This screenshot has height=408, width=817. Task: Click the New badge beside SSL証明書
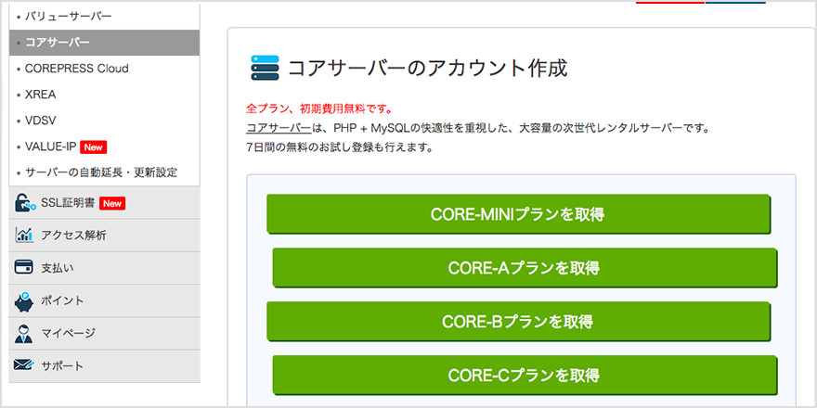point(112,204)
